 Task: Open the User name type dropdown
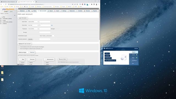click(x=33, y=22)
